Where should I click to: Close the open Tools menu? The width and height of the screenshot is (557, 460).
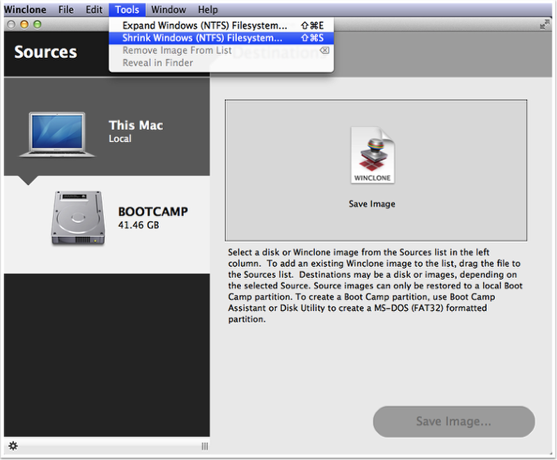tap(127, 10)
